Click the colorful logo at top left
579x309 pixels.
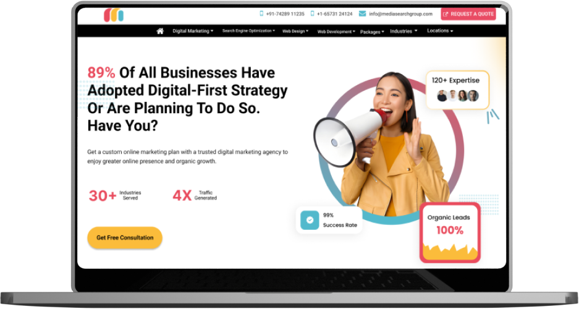tap(114, 15)
